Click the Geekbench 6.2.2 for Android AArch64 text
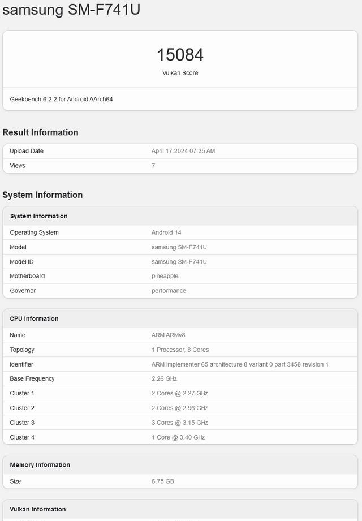The height and width of the screenshot is (521, 362). [61, 100]
